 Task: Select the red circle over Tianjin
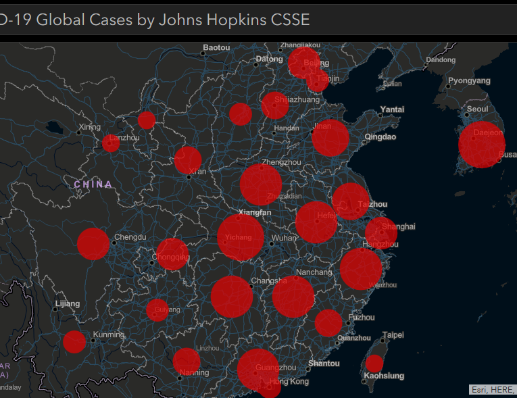click(x=318, y=80)
